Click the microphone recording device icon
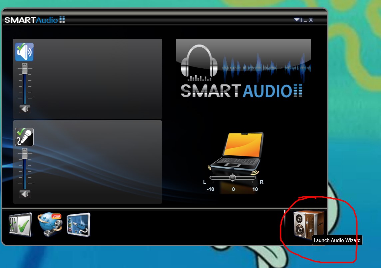Screen dimensions: 381x268 24,137
